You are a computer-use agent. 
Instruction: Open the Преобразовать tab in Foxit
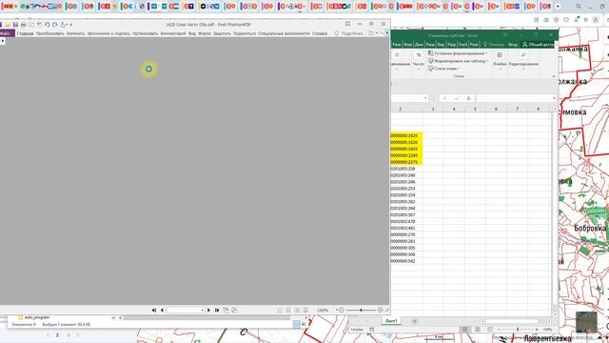pos(50,34)
